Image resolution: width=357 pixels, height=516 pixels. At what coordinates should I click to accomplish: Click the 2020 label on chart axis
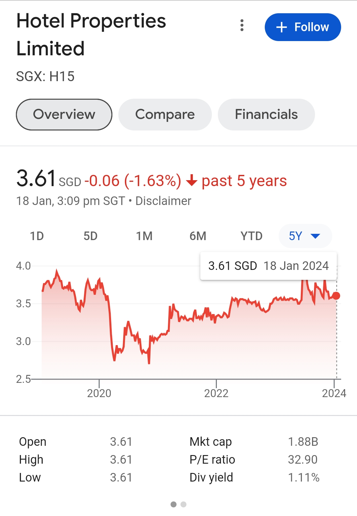point(99,393)
